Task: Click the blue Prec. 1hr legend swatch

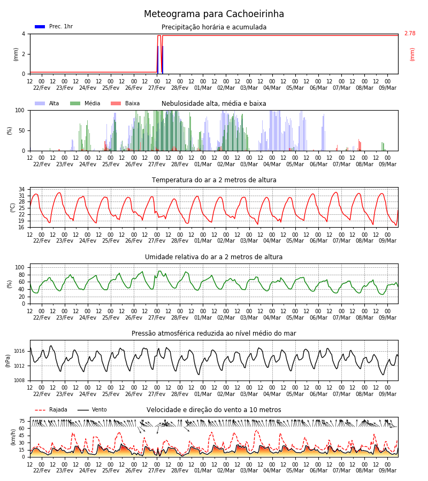Action: click(x=40, y=27)
